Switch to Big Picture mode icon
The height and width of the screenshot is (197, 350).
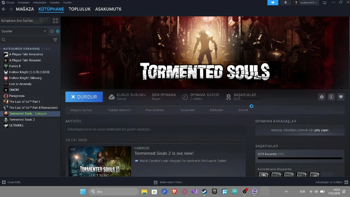pos(325,3)
